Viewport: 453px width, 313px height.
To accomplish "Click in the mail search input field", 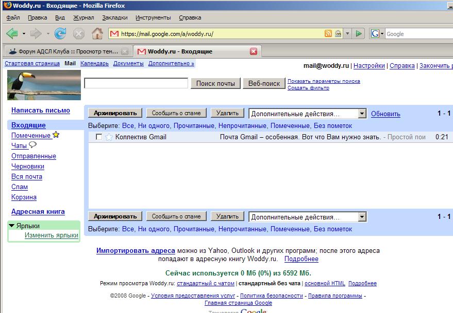I will click(136, 83).
